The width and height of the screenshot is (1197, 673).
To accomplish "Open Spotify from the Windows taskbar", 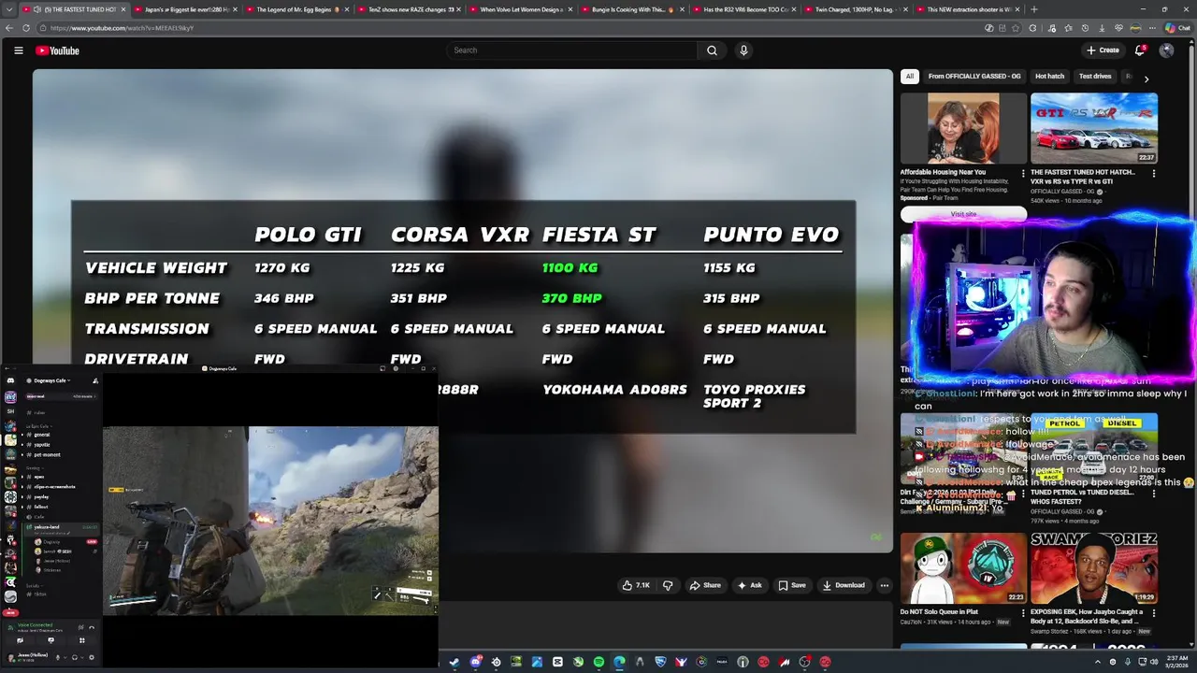I will tap(598, 662).
